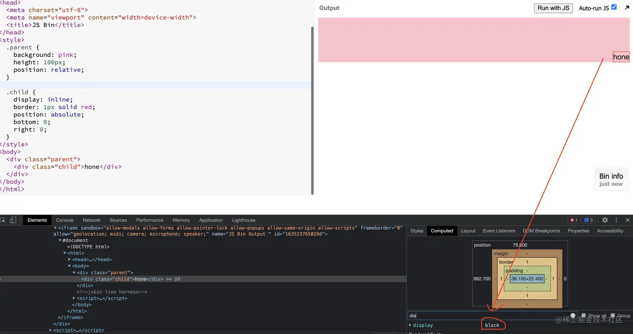Click the 'bottom: 0;' code line
Viewport: 633px width, 334px height.
tap(32, 122)
